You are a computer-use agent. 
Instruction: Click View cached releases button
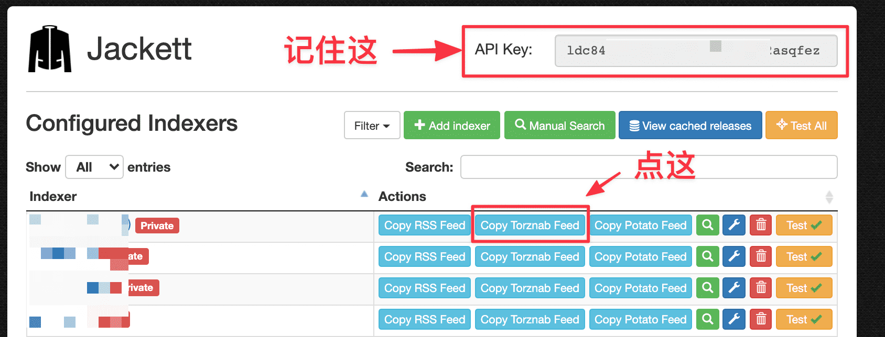coord(690,126)
